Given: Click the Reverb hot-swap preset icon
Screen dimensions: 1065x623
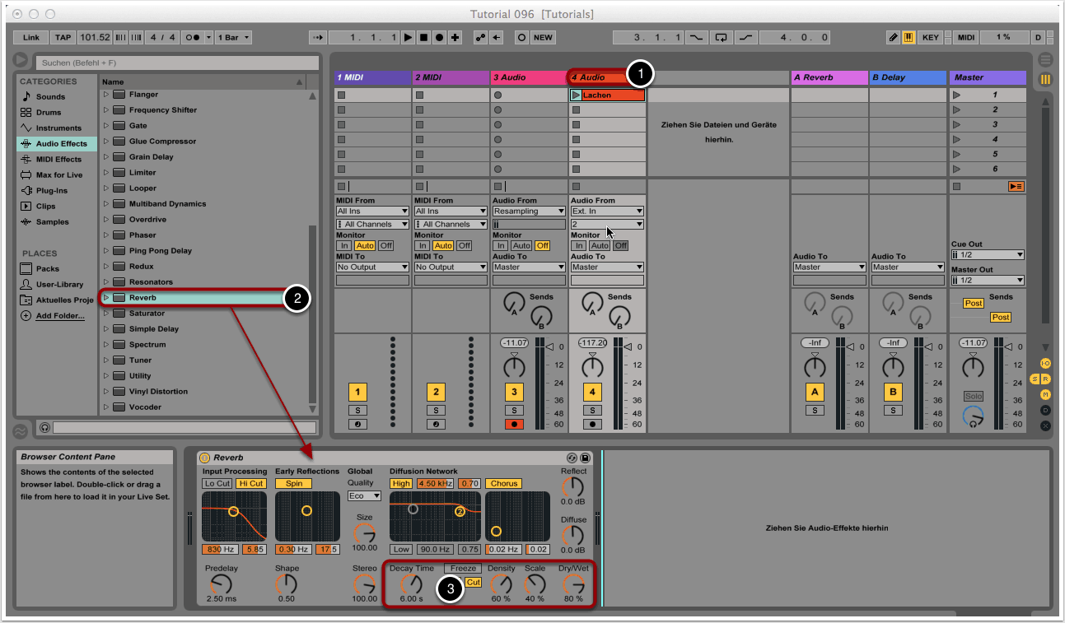Looking at the screenshot, I should pyautogui.click(x=572, y=458).
